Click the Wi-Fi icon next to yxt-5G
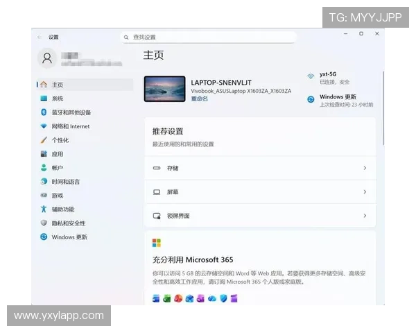The height and width of the screenshot is (333, 416). [311, 77]
